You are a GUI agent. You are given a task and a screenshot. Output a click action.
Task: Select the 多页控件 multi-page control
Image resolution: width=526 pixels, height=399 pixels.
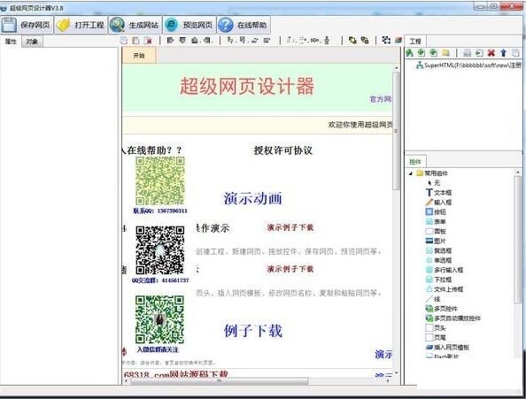(442, 309)
